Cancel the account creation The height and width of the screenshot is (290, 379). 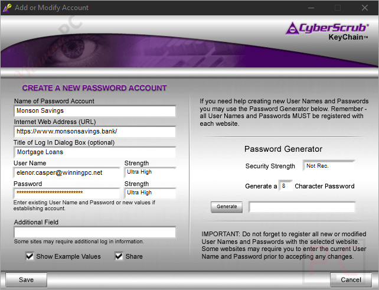(351, 279)
